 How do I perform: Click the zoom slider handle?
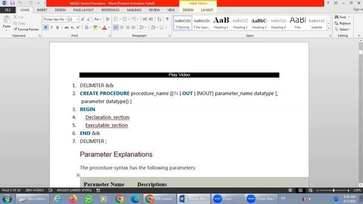click(334, 190)
